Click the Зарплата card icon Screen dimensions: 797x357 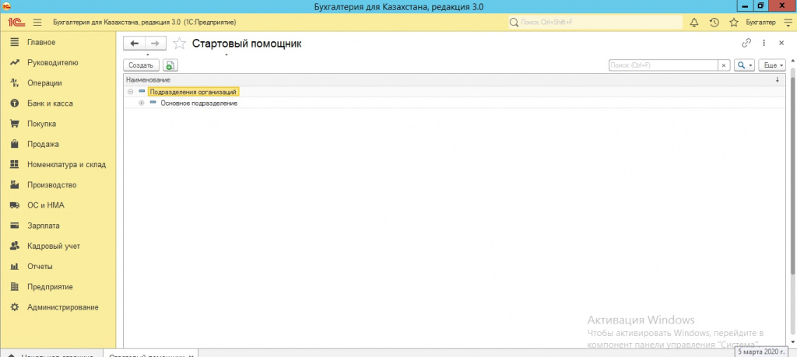click(x=15, y=226)
